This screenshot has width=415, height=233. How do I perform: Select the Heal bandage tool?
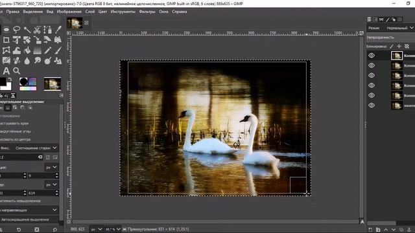16,60
